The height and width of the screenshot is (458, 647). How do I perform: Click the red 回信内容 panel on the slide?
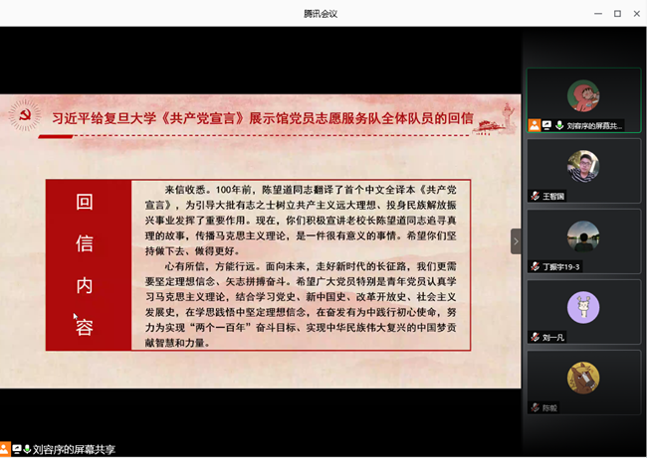88,265
